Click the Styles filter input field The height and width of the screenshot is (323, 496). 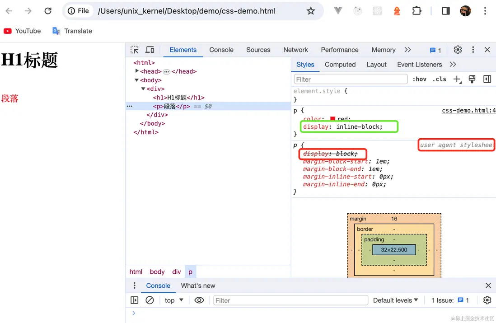pyautogui.click(x=351, y=79)
